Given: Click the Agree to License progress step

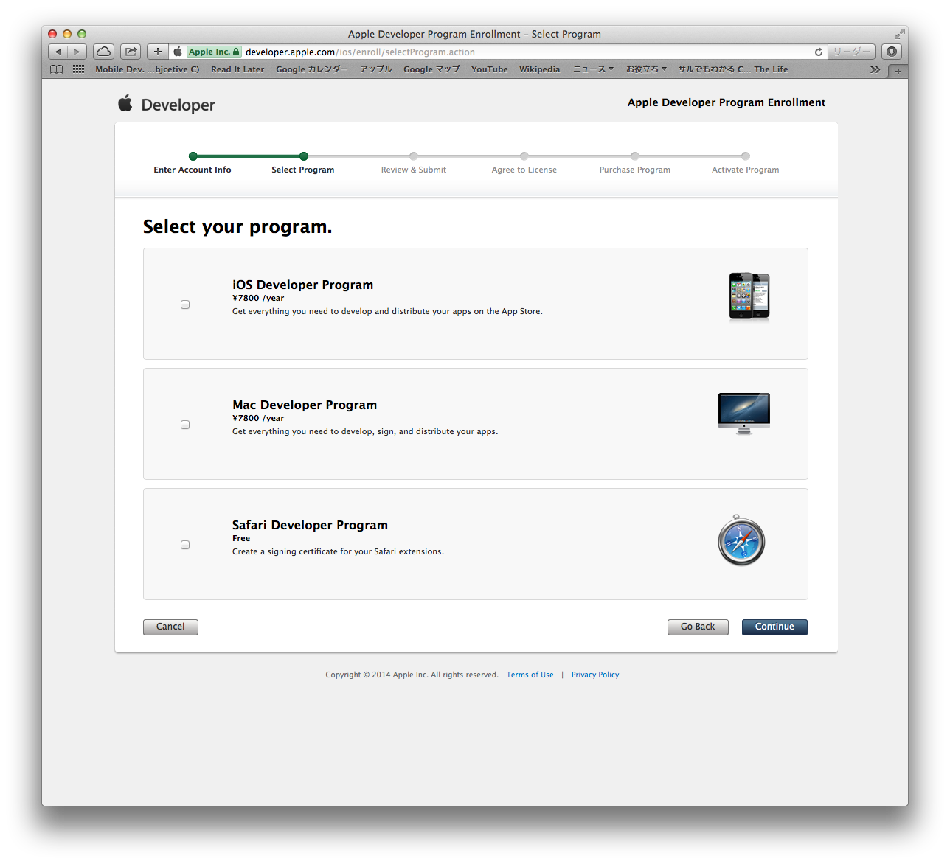Looking at the screenshot, I should 524,164.
